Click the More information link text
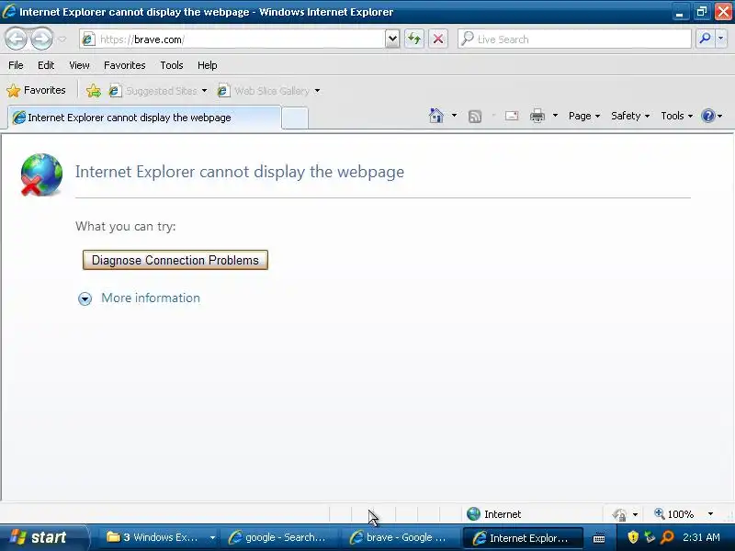735x551 pixels. click(x=151, y=298)
